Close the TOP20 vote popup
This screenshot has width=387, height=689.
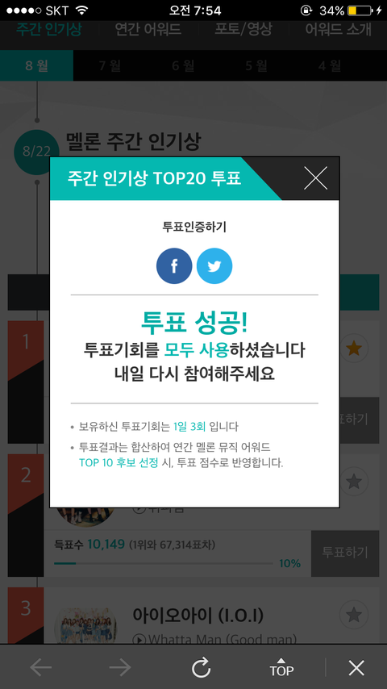pos(315,178)
